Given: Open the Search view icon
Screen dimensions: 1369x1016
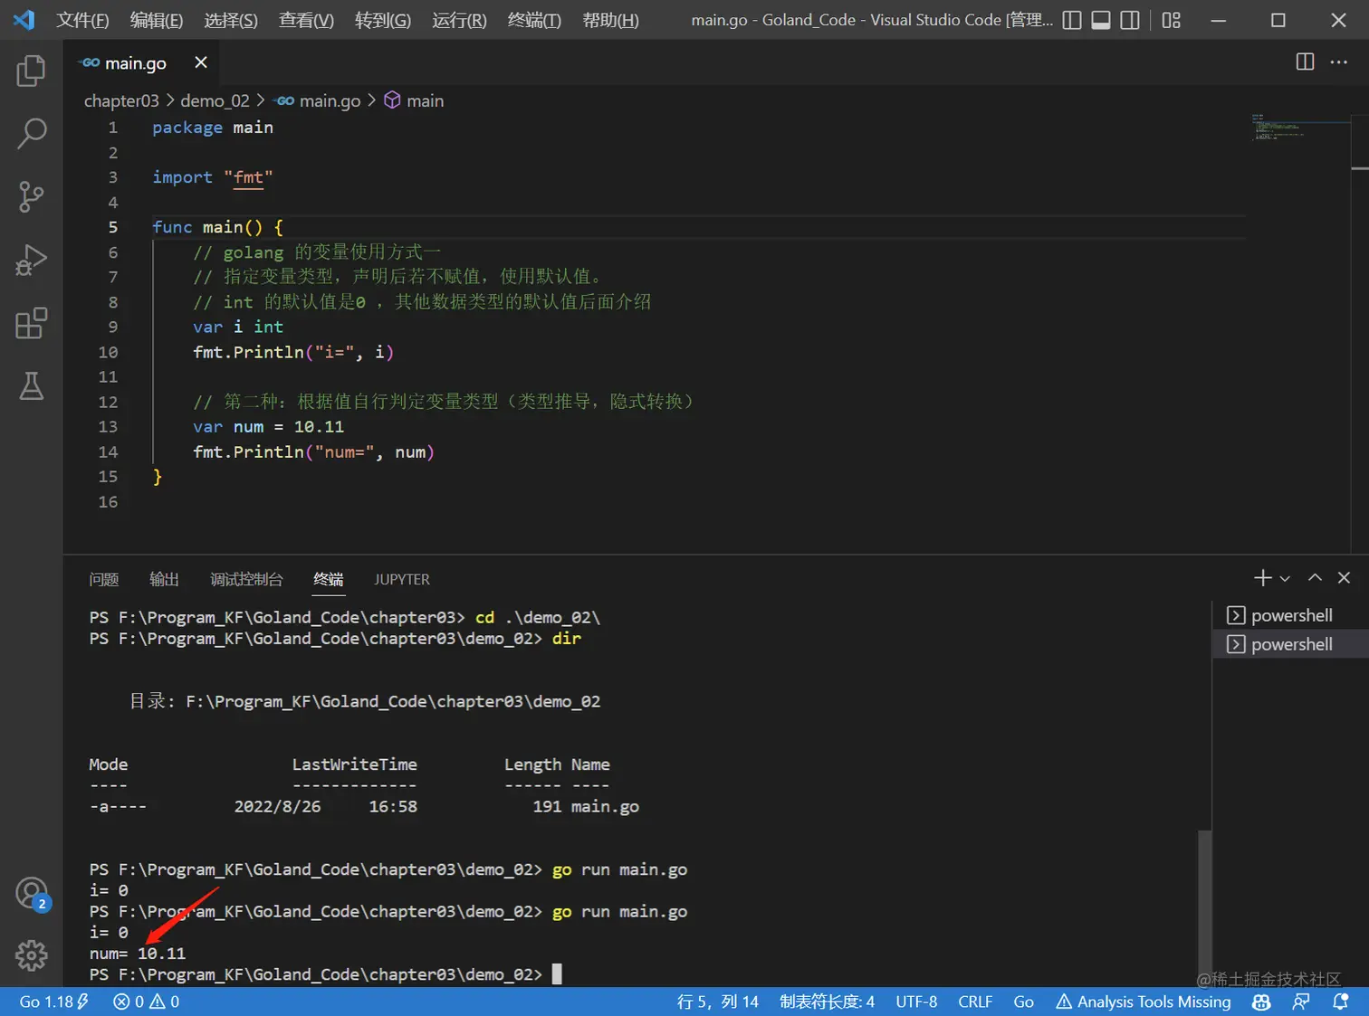Looking at the screenshot, I should click(x=31, y=134).
